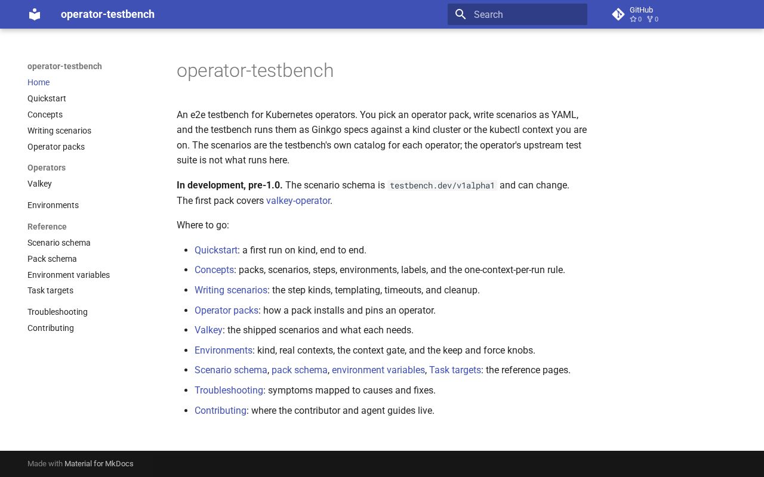Click the "Where to go:" paragraph
This screenshot has width=764, height=477.
click(203, 225)
